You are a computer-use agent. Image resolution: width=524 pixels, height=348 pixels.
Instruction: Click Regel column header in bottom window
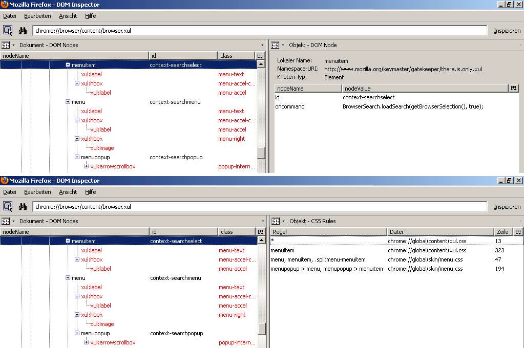[x=328, y=231]
